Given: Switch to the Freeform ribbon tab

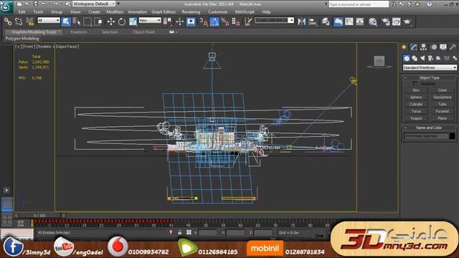Looking at the screenshot, I should (79, 32).
